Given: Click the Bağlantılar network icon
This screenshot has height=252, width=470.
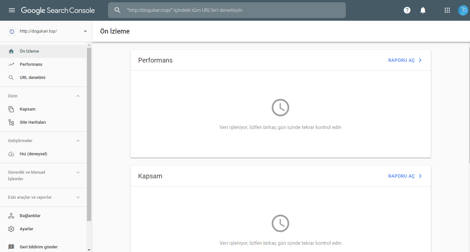Looking at the screenshot, I should pos(11,216).
